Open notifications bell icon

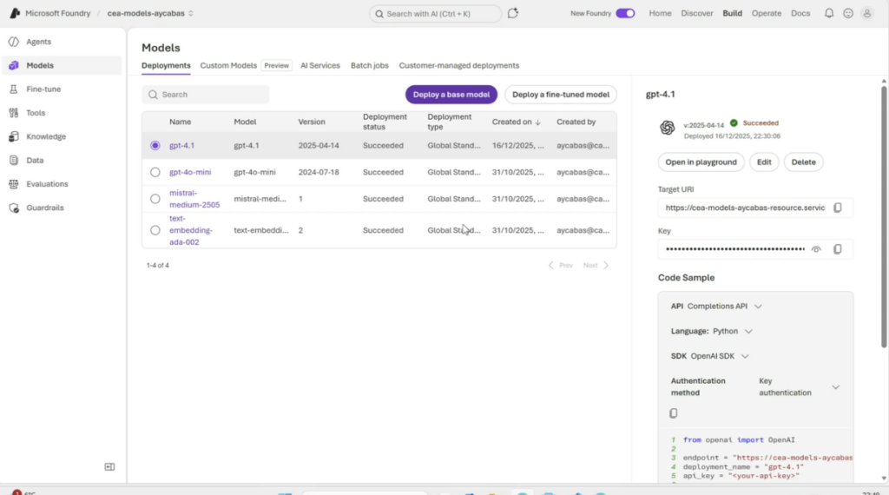(828, 14)
